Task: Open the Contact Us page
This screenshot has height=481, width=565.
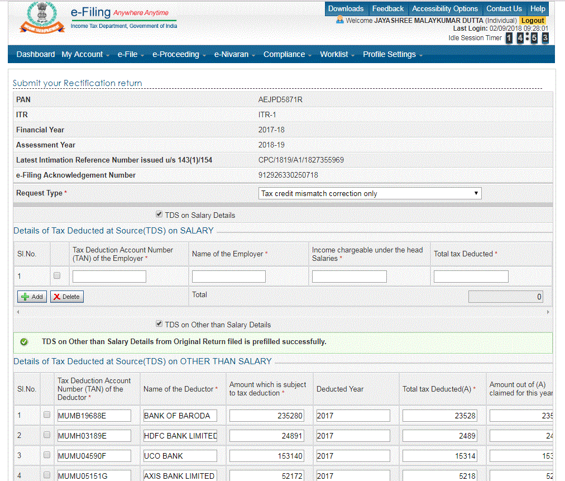Action: coord(504,8)
